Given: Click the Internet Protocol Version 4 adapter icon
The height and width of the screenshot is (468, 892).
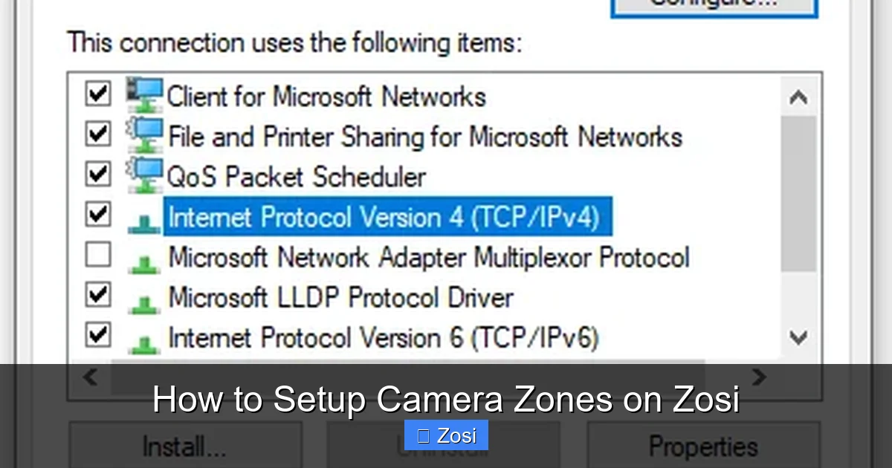Looking at the screenshot, I should 145,218.
